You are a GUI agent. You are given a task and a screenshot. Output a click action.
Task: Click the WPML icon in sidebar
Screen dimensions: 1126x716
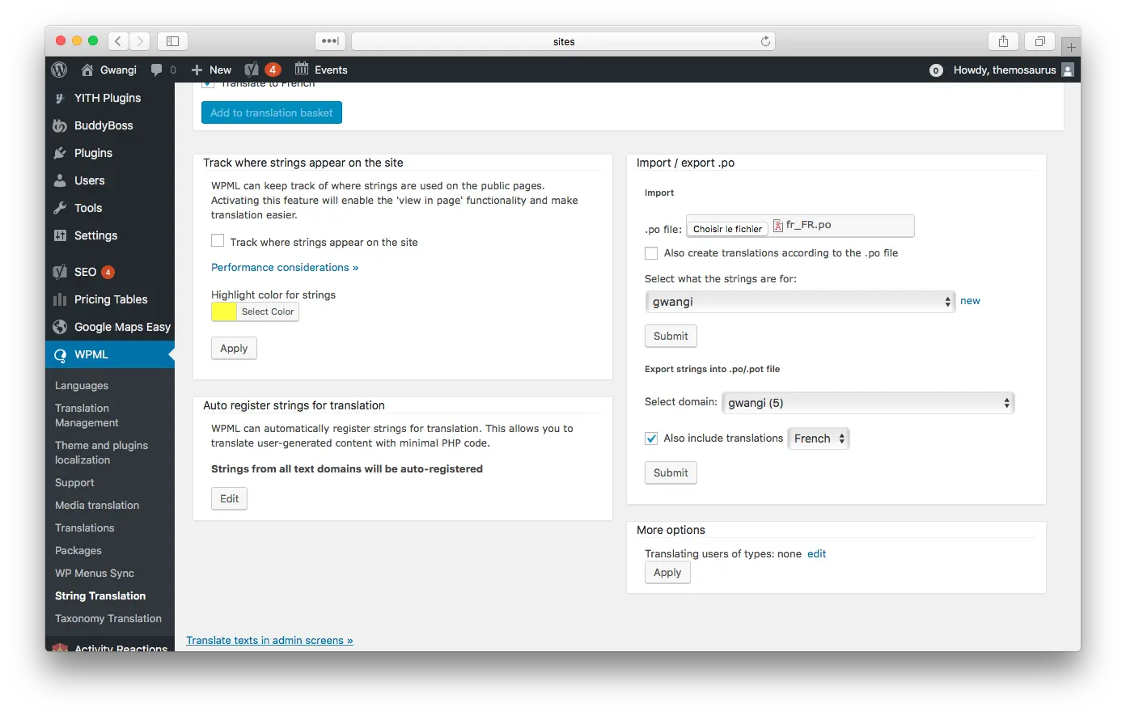[60, 354]
